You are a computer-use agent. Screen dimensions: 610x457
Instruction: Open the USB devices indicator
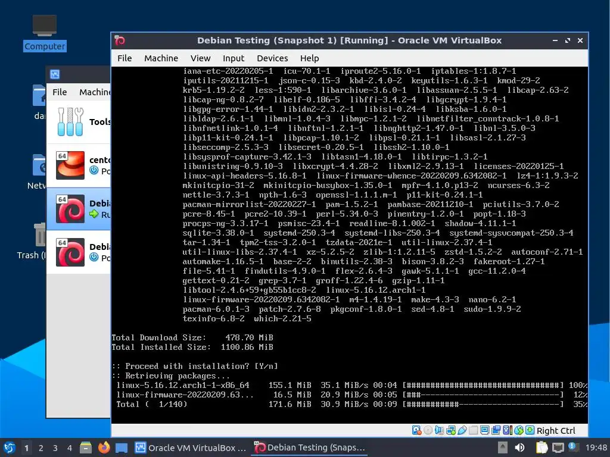tap(462, 430)
